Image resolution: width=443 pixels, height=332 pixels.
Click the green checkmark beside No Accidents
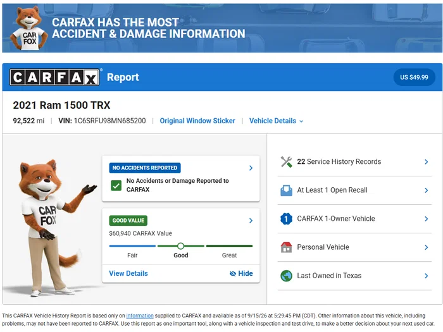pyautogui.click(x=116, y=185)
